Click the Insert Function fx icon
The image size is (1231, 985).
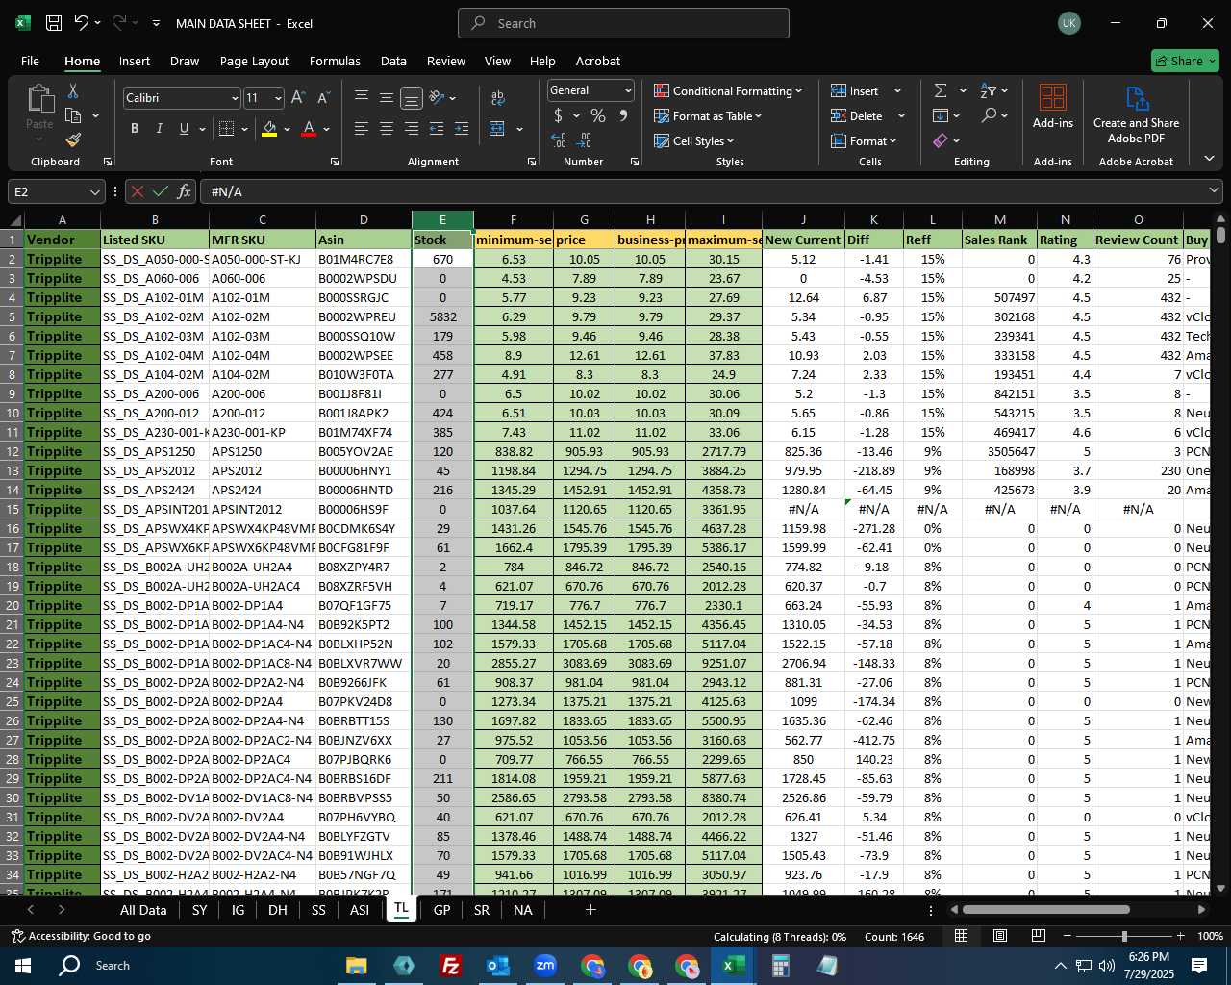click(x=185, y=191)
